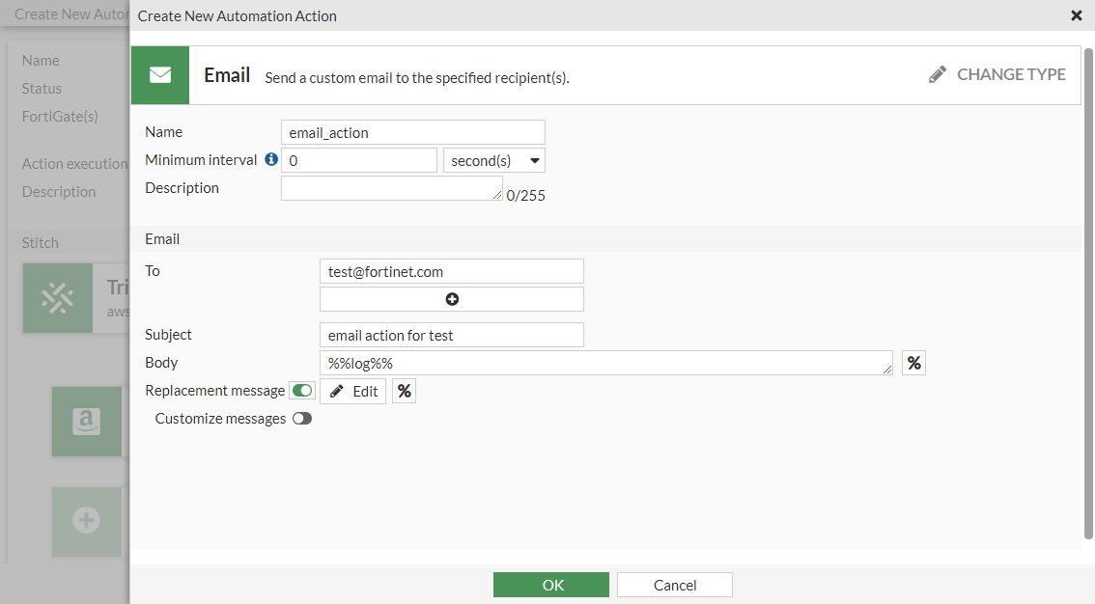Click the Change Type pencil icon
Viewport: 1095px width, 604px height.
tap(938, 75)
